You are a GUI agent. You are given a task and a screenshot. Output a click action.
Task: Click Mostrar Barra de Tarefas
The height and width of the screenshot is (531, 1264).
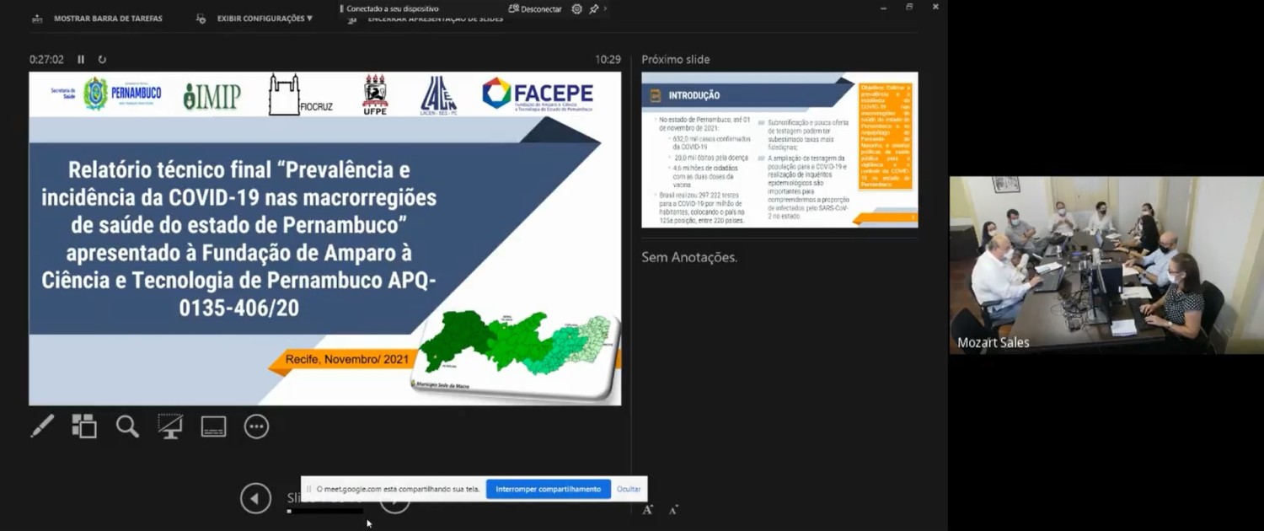pyautogui.click(x=97, y=19)
